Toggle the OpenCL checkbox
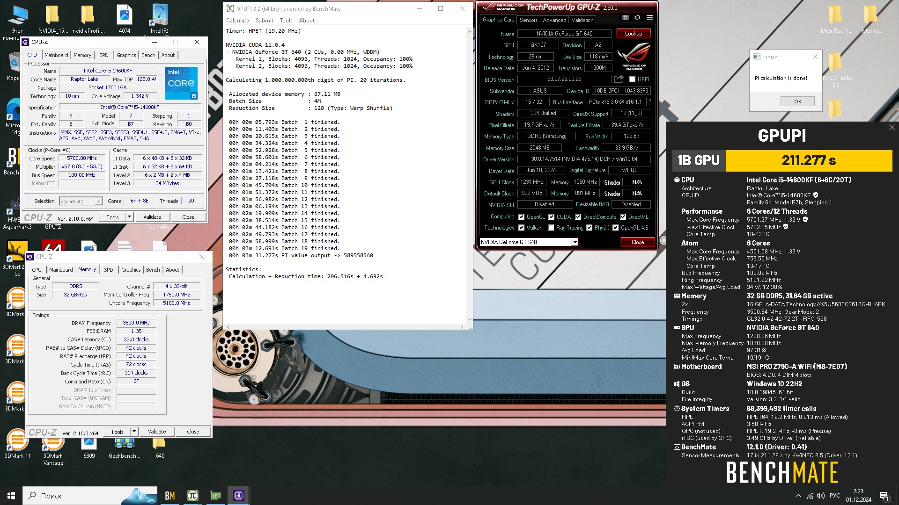 pyautogui.click(x=521, y=217)
